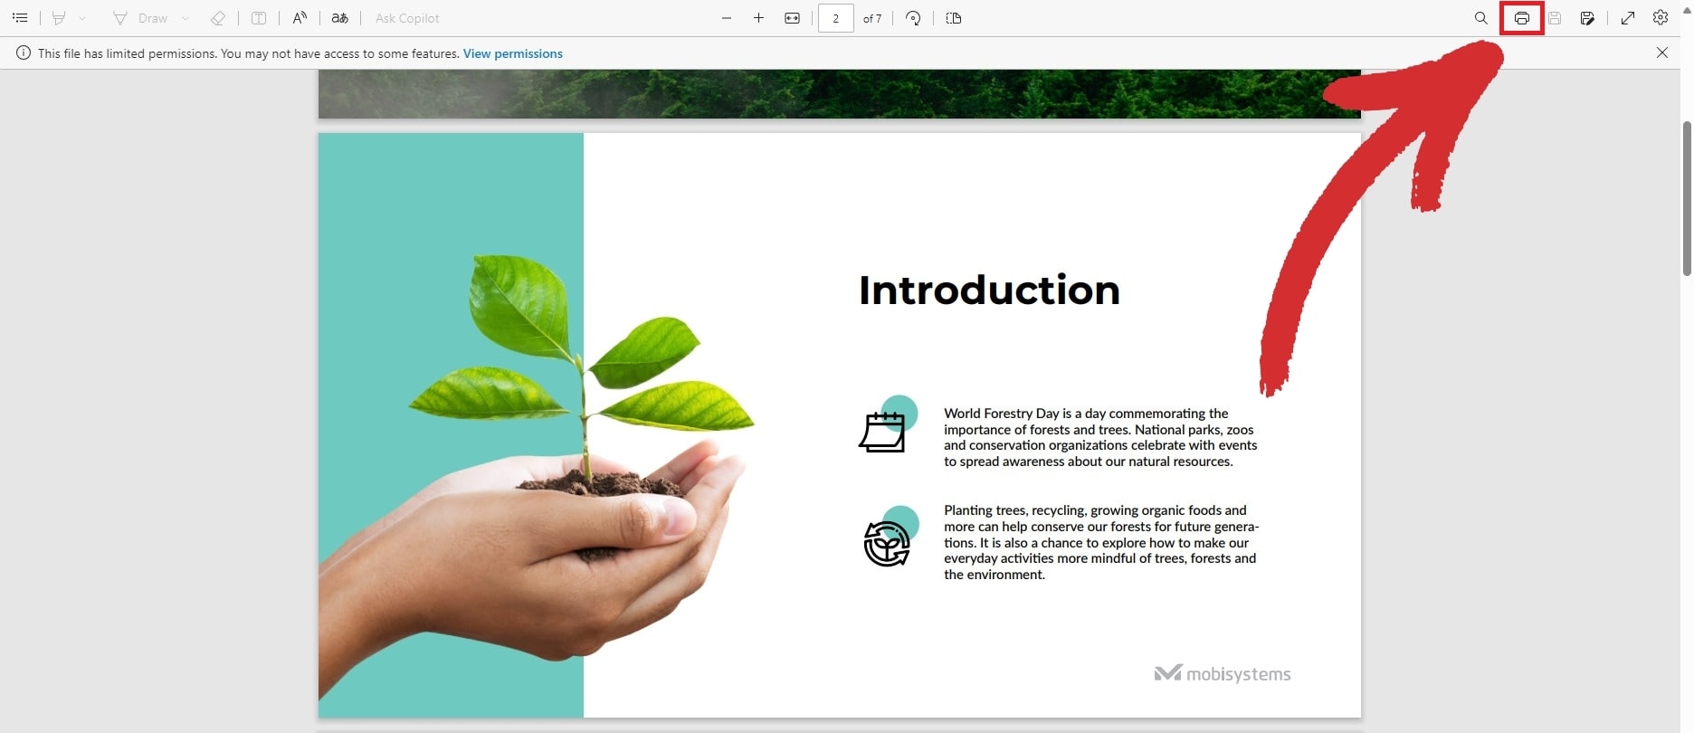The height and width of the screenshot is (733, 1694).
Task: Click the info icon in permissions bar
Action: pyautogui.click(x=24, y=53)
